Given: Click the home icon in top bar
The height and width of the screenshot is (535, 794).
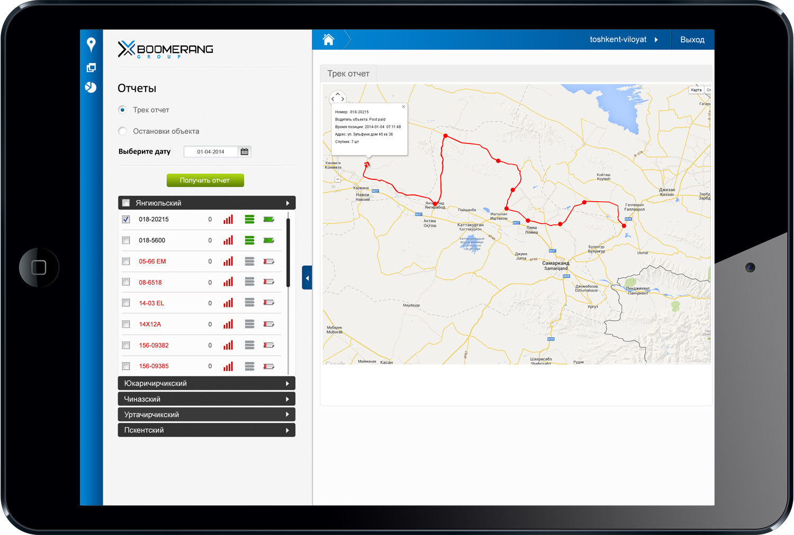Looking at the screenshot, I should (x=328, y=39).
